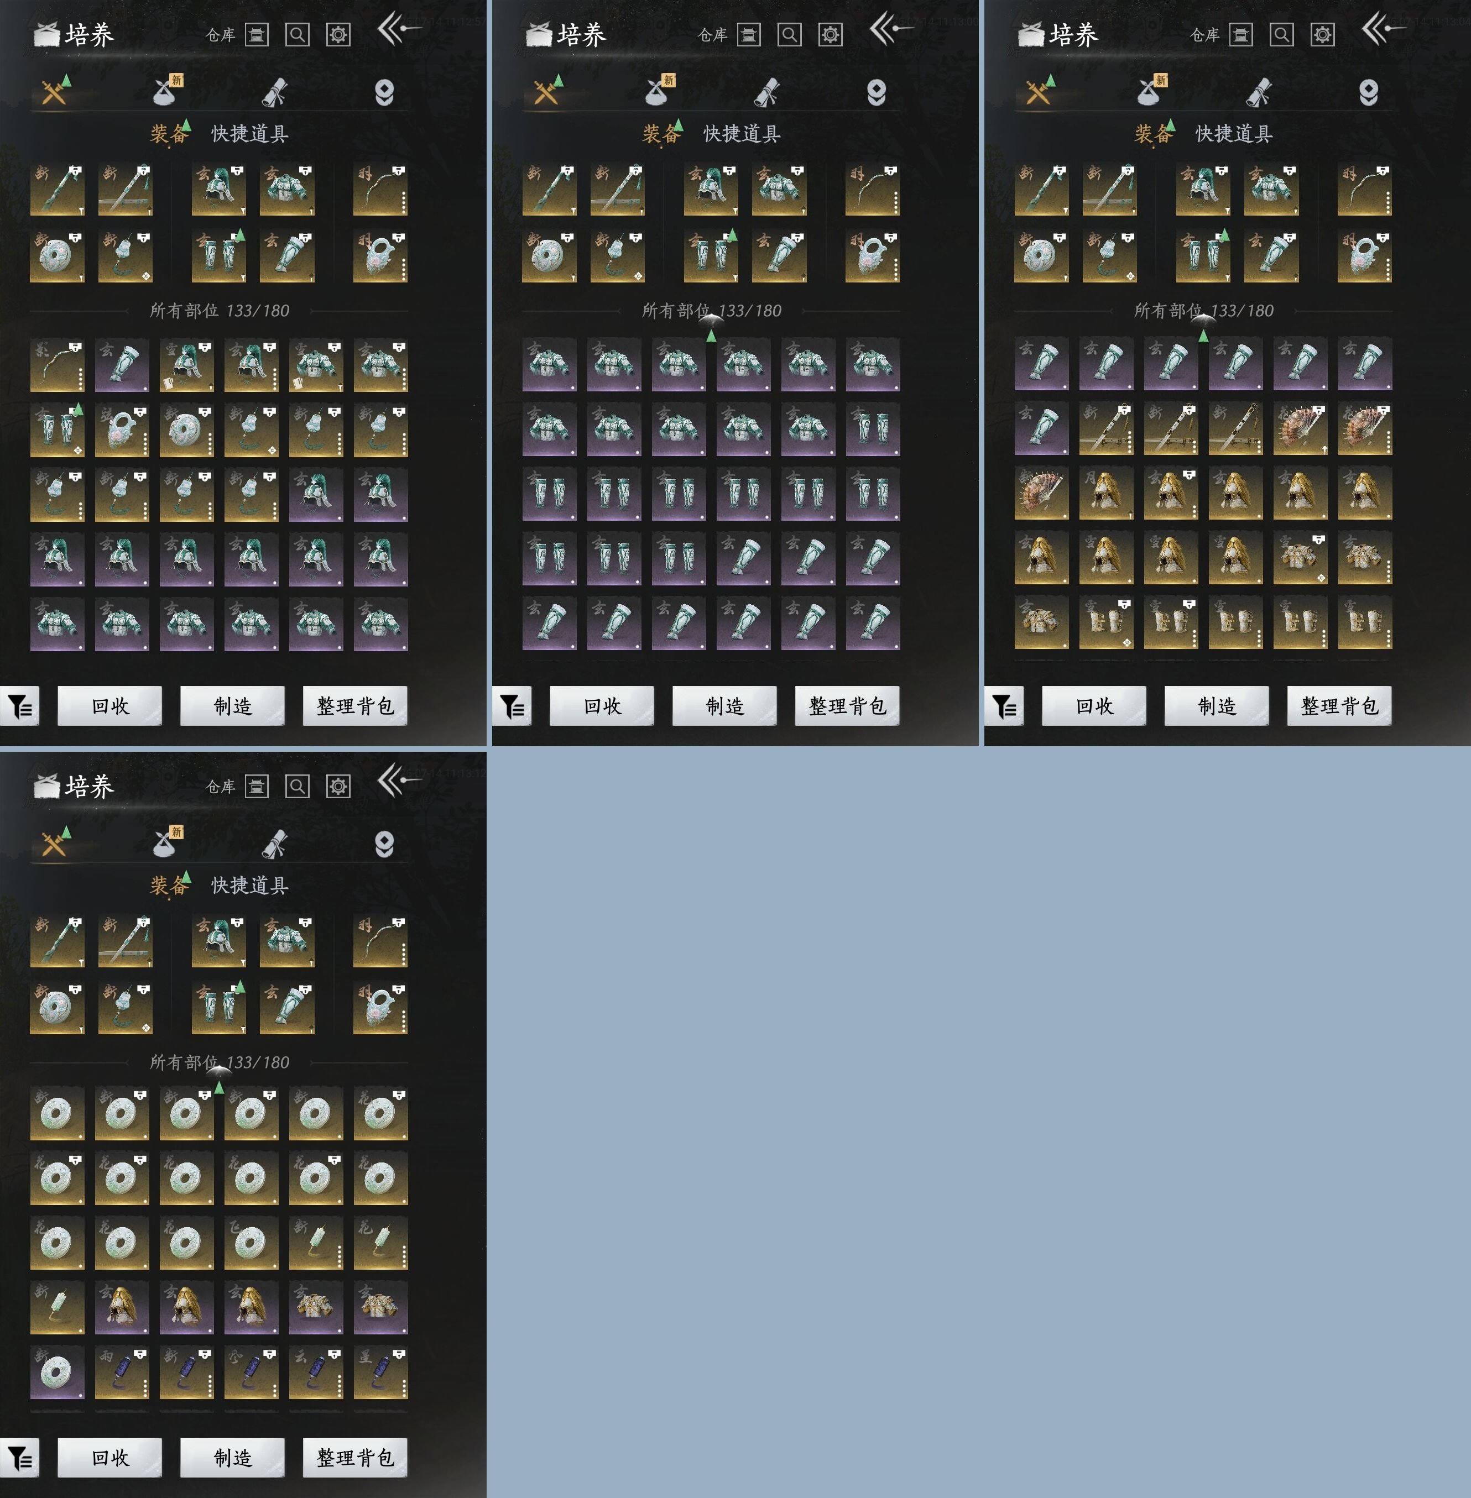Click 回收 button below the jade rings grid
This screenshot has width=1471, height=1498.
109,1457
